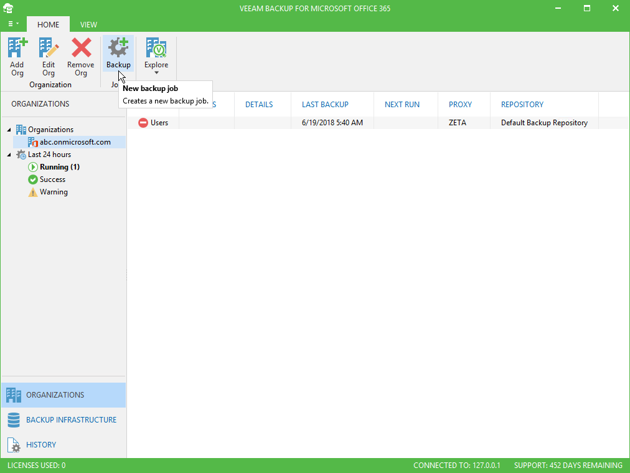Show Warning jobs

click(x=54, y=192)
